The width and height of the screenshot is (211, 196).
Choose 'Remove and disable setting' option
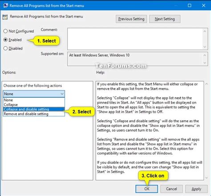click(x=34, y=114)
